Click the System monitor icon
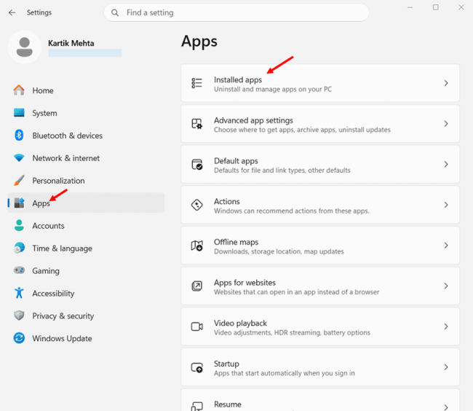Screen dimensions: 473x411 tap(19, 113)
